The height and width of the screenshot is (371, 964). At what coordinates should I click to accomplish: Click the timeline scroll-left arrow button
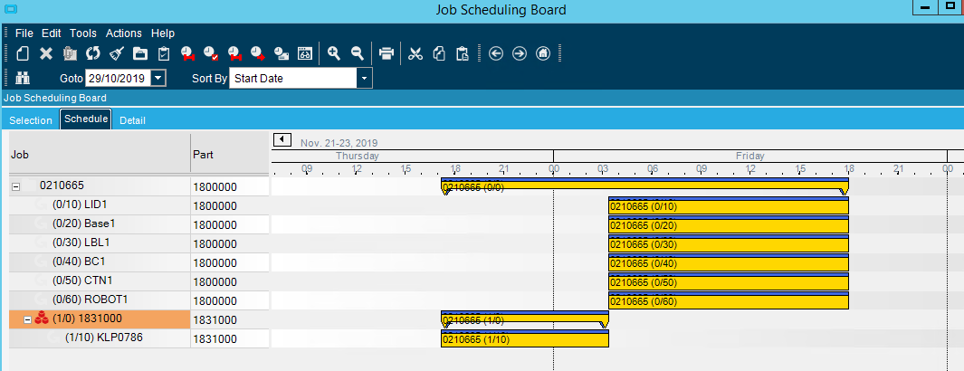click(282, 139)
